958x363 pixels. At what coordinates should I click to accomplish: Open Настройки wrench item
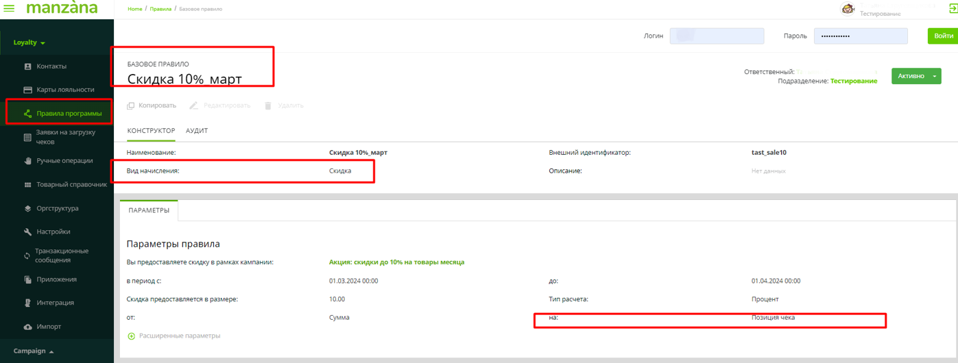click(x=53, y=231)
